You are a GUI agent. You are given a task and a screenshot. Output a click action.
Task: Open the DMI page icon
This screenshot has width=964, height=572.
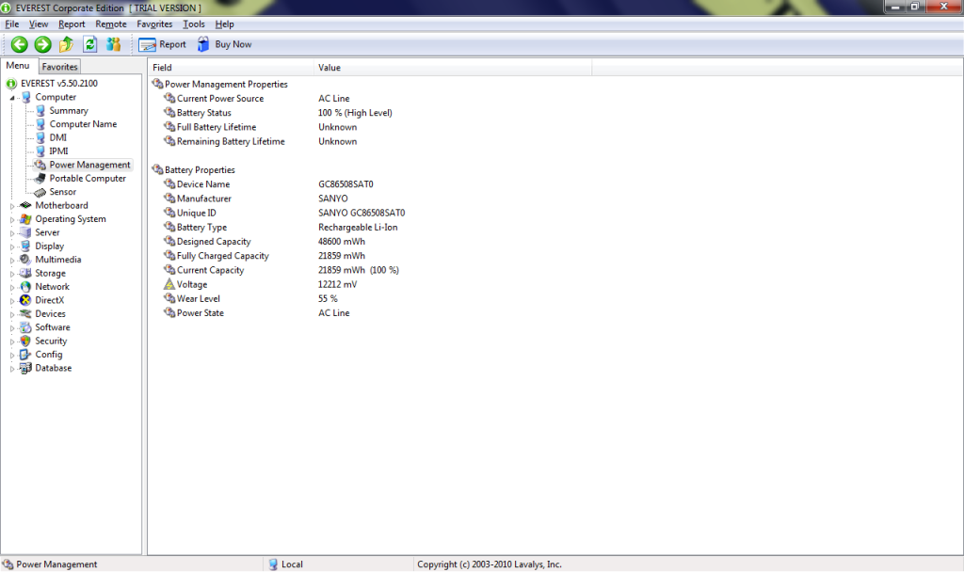(40, 137)
